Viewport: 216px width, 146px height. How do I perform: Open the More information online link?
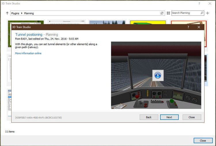point(28,53)
